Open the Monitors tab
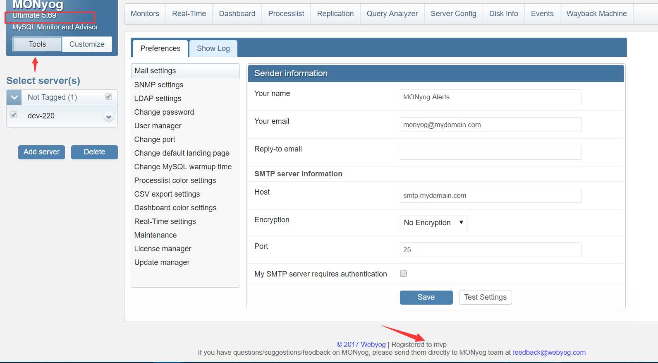Viewport: 658px width, 363px height. [145, 14]
